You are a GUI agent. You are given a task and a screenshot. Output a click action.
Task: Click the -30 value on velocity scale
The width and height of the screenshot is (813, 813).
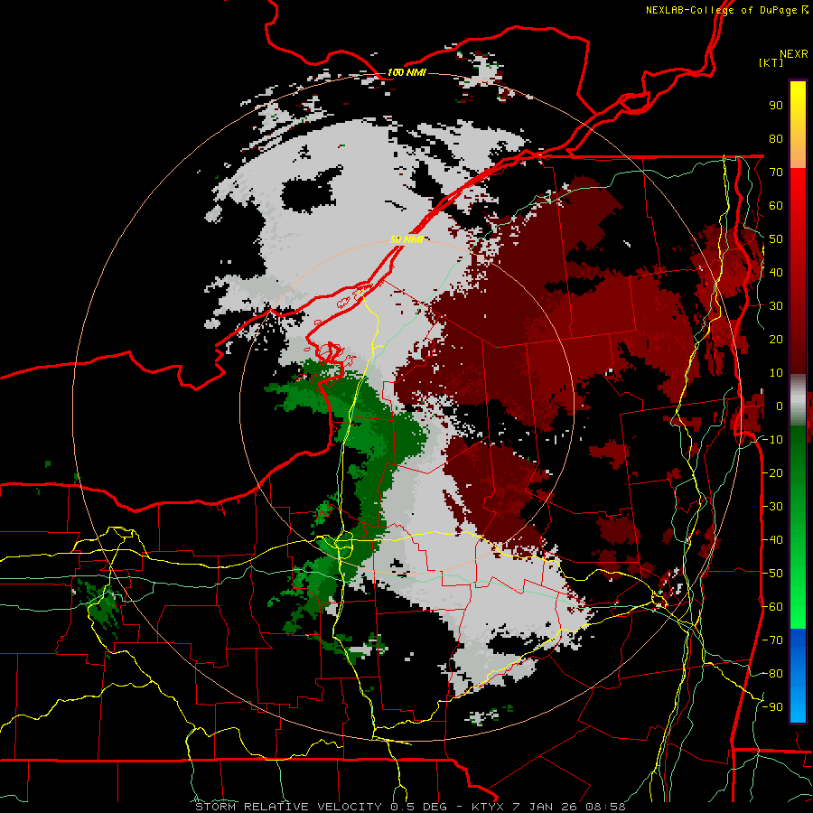coord(772,507)
